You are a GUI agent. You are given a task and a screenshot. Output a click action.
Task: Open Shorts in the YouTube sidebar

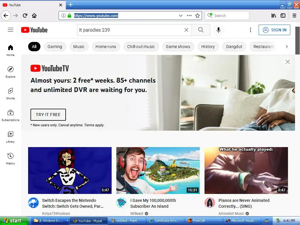click(x=11, y=94)
